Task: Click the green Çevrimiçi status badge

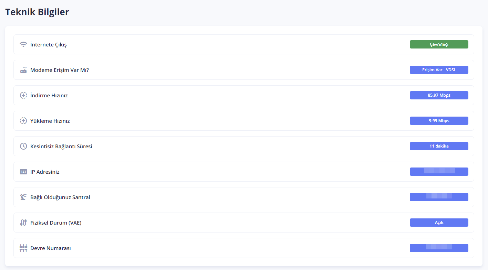Action: [x=439, y=44]
